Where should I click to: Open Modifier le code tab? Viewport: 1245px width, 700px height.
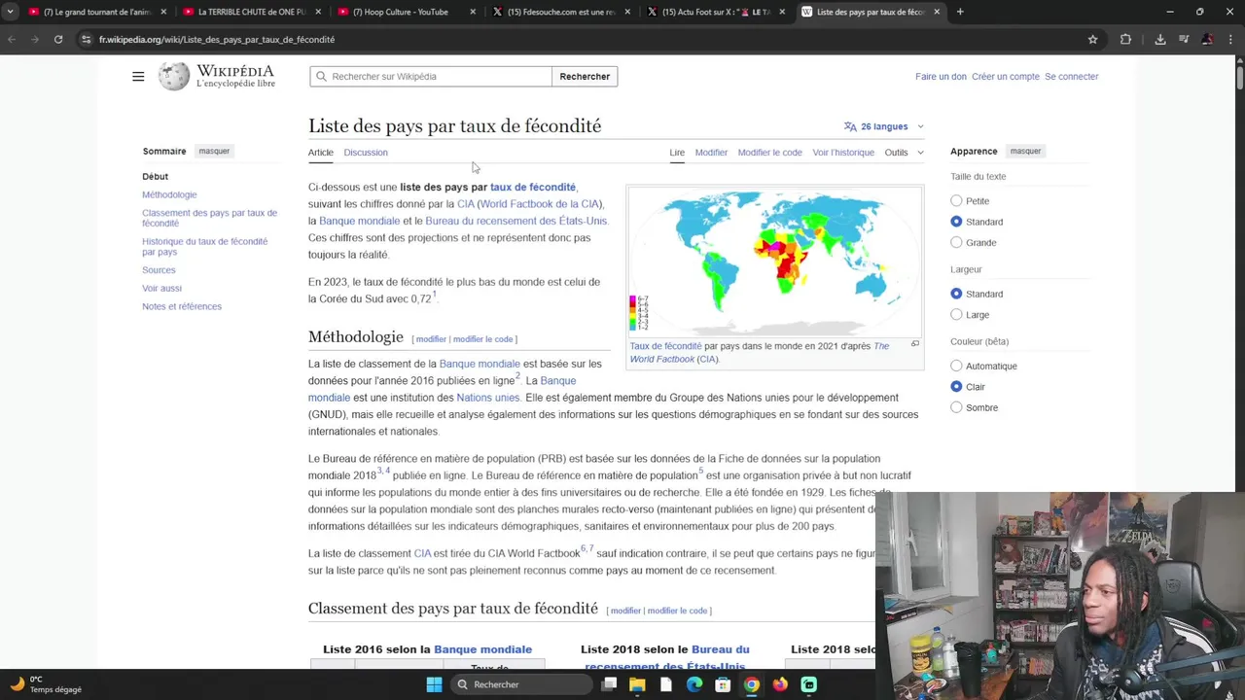(769, 152)
